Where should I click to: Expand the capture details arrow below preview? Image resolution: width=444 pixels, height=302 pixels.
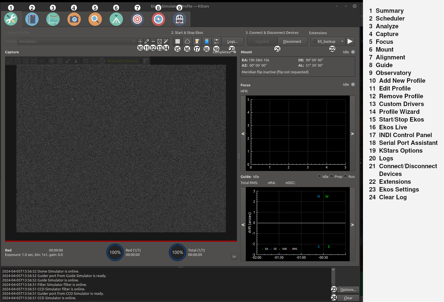(234, 257)
